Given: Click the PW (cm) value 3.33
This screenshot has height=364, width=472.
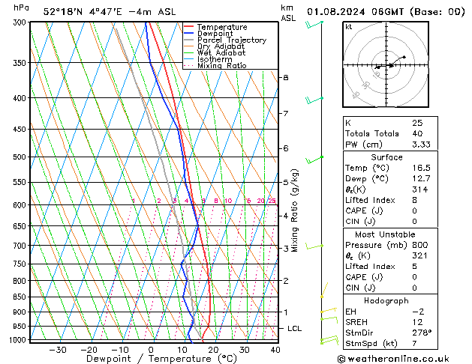Looking at the screenshot, I should pyautogui.click(x=421, y=145).
